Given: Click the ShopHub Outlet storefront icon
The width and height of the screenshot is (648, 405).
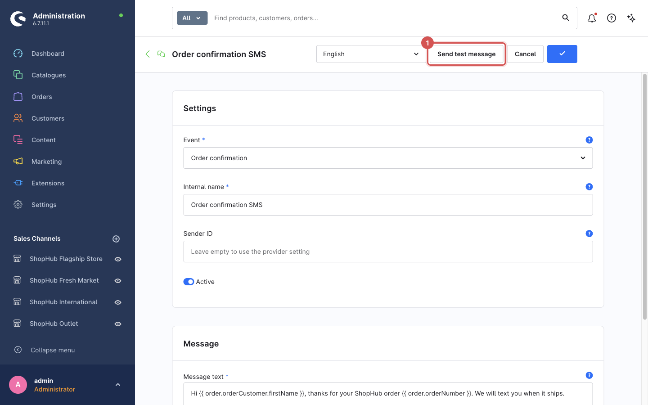Looking at the screenshot, I should [x=17, y=324].
